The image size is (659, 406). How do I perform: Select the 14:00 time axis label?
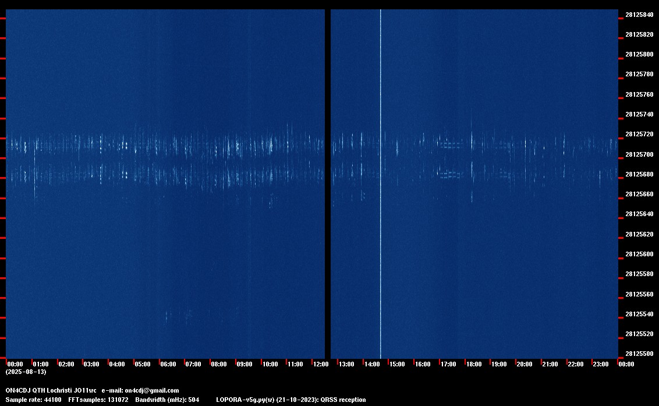coord(372,364)
